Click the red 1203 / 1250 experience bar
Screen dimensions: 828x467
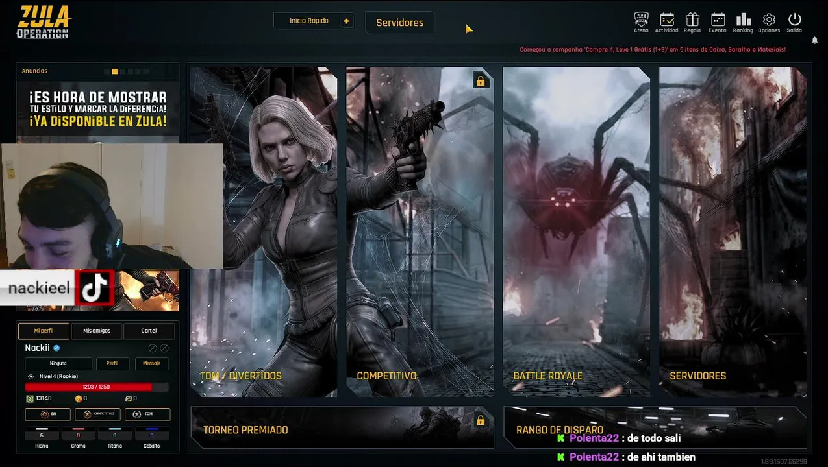click(x=96, y=387)
